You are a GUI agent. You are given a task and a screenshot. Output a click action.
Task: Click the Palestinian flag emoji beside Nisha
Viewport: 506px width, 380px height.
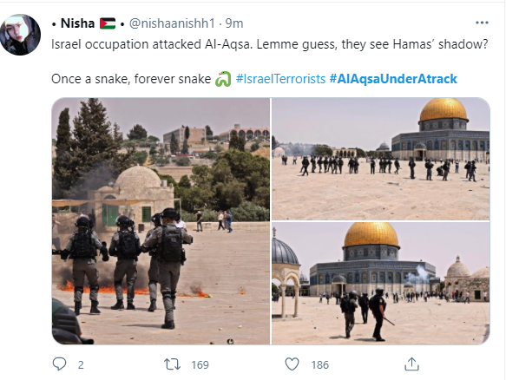pos(108,23)
